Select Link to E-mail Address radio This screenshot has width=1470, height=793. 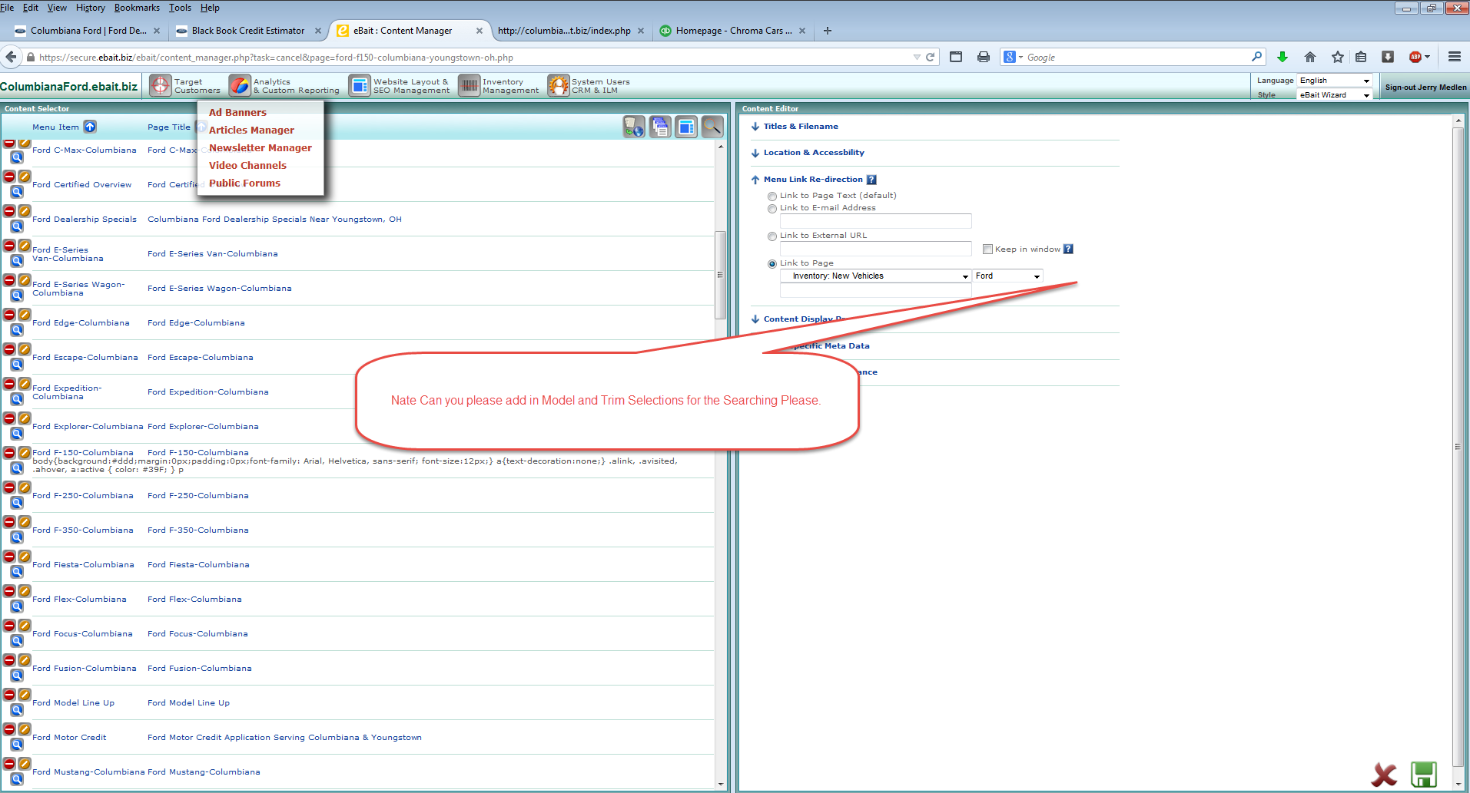click(x=772, y=209)
